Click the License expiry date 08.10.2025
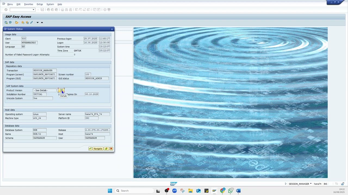The height and width of the screenshot is (195, 348). point(92,94)
